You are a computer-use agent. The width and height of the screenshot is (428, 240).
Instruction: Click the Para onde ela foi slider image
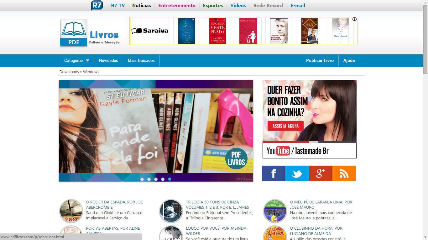[x=156, y=131]
